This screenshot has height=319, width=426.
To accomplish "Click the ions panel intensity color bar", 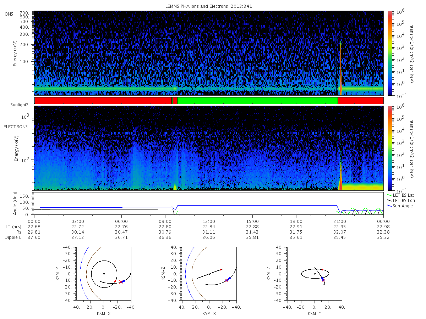I will [x=389, y=53].
